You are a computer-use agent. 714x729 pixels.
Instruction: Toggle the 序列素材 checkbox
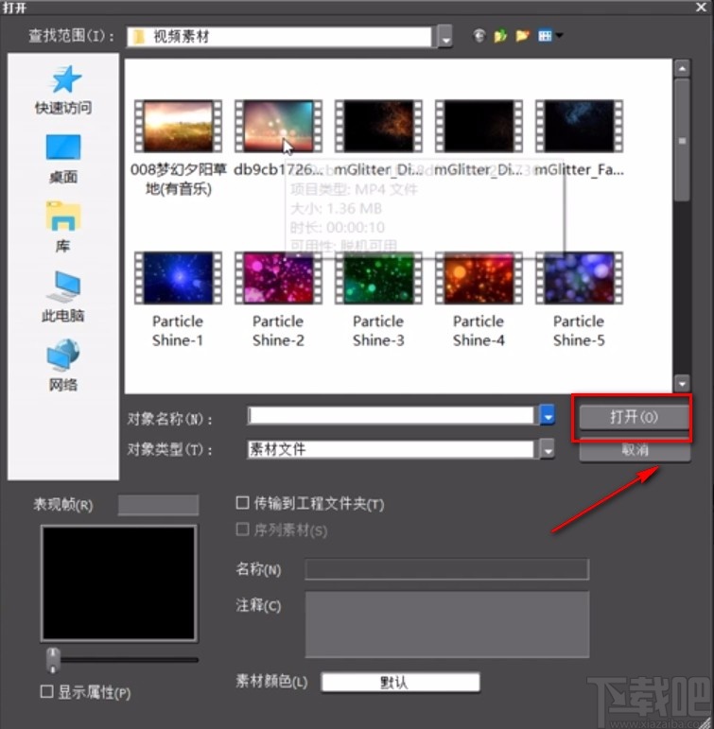242,529
